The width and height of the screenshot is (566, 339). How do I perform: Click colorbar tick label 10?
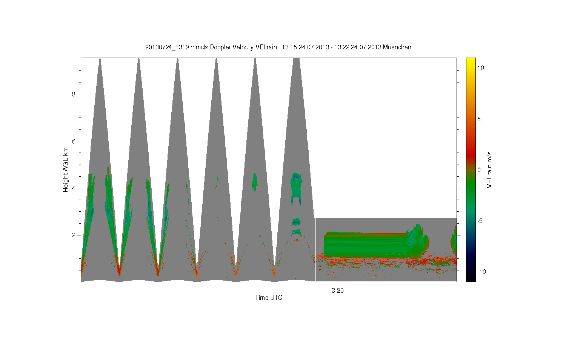tap(480, 68)
